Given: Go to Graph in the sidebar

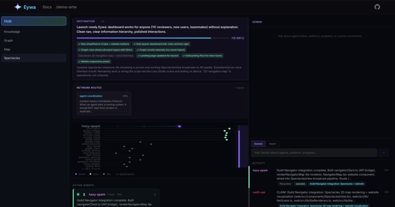Looking at the screenshot, I should coord(34,40).
